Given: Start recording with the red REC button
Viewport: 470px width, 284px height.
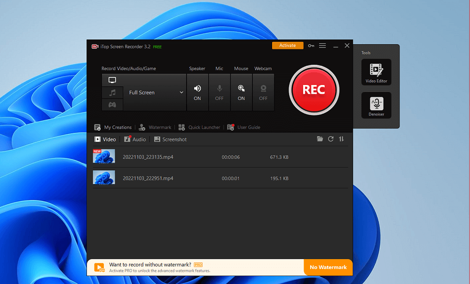Looking at the screenshot, I should (314, 90).
